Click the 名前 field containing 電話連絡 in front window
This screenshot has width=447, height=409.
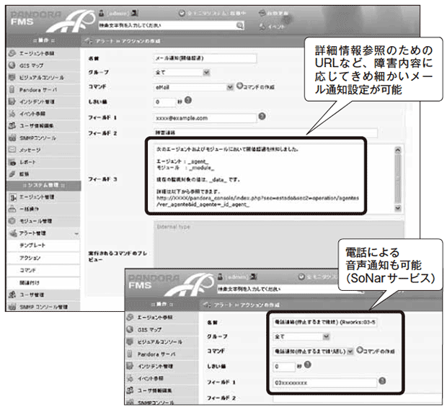324,323
